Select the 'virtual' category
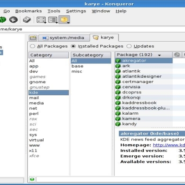Viewport: 185px width, 185px height. [x=49, y=140]
